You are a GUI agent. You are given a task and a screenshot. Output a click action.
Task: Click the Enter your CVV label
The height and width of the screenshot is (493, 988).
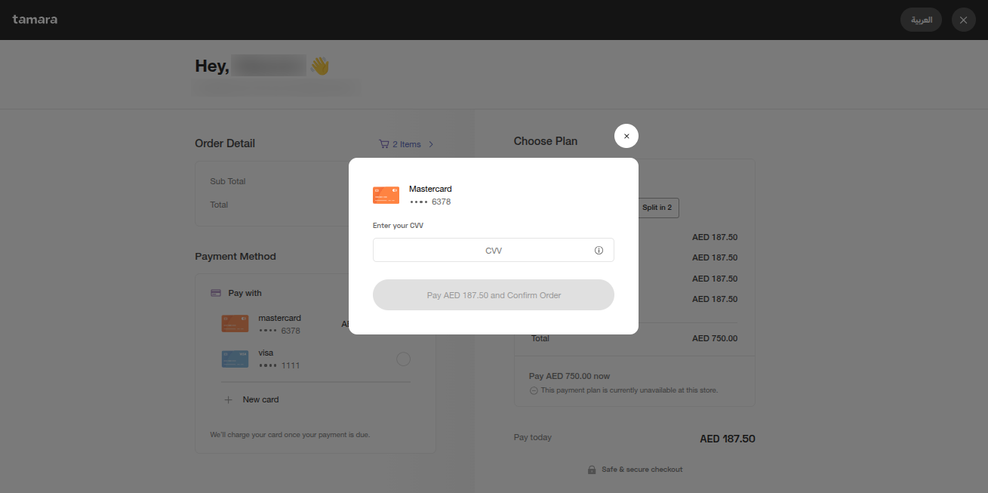398,226
